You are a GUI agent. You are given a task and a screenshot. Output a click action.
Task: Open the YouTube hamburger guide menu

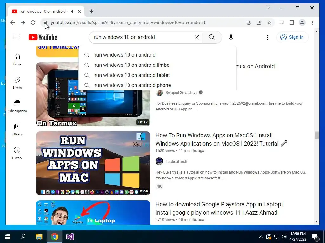[x=17, y=37]
